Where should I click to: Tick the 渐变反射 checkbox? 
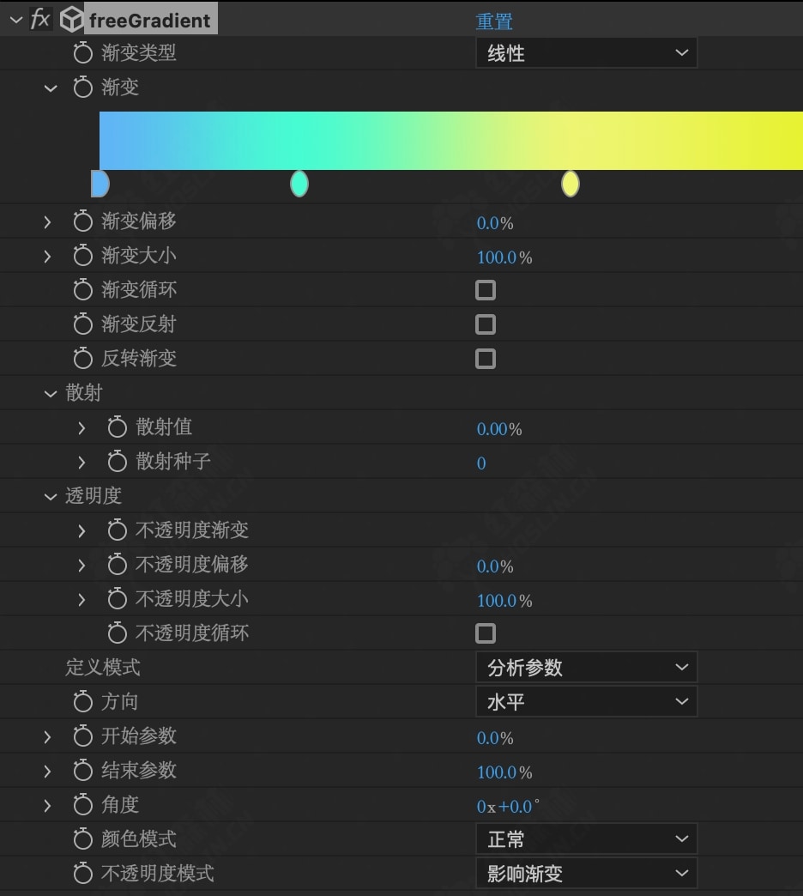[x=486, y=324]
